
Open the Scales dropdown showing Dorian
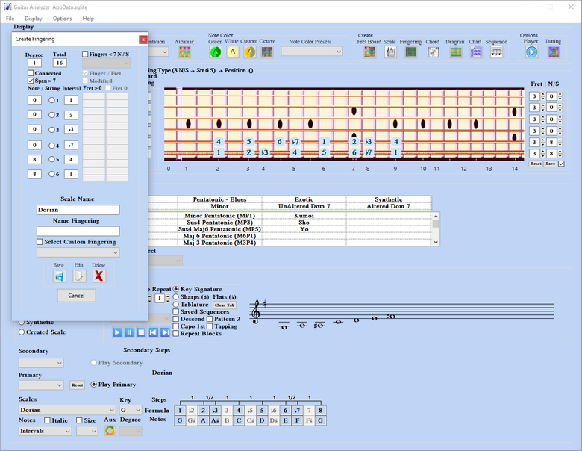(x=67, y=410)
